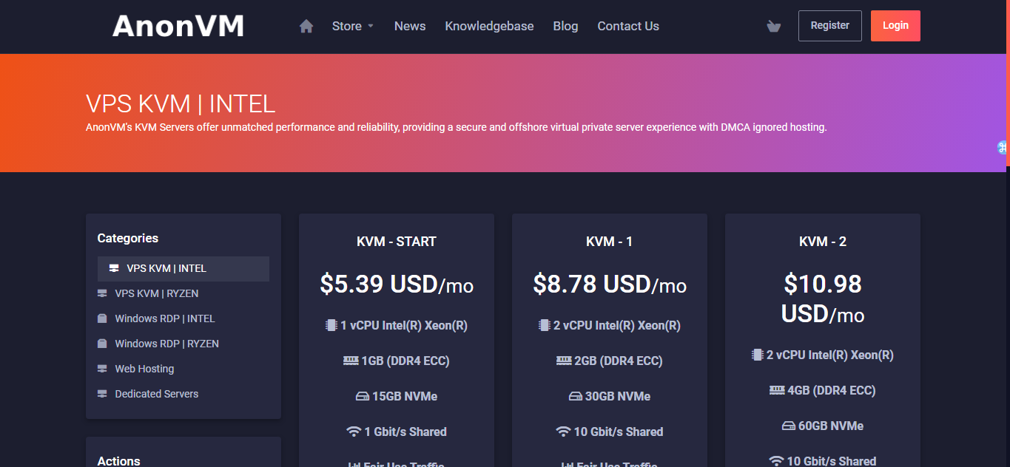The image size is (1010, 467).
Task: Click the $5.39 USD/mo price
Action: (397, 284)
